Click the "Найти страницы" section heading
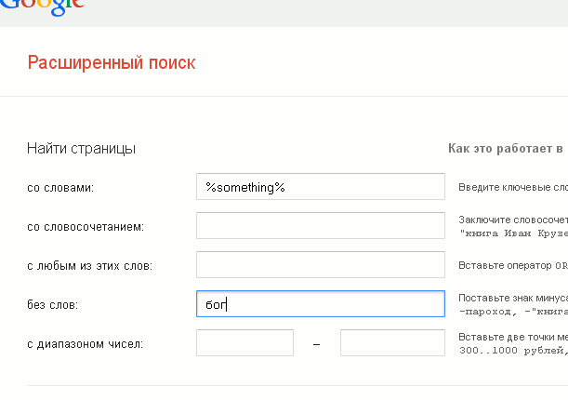The height and width of the screenshot is (400, 568). coord(82,148)
